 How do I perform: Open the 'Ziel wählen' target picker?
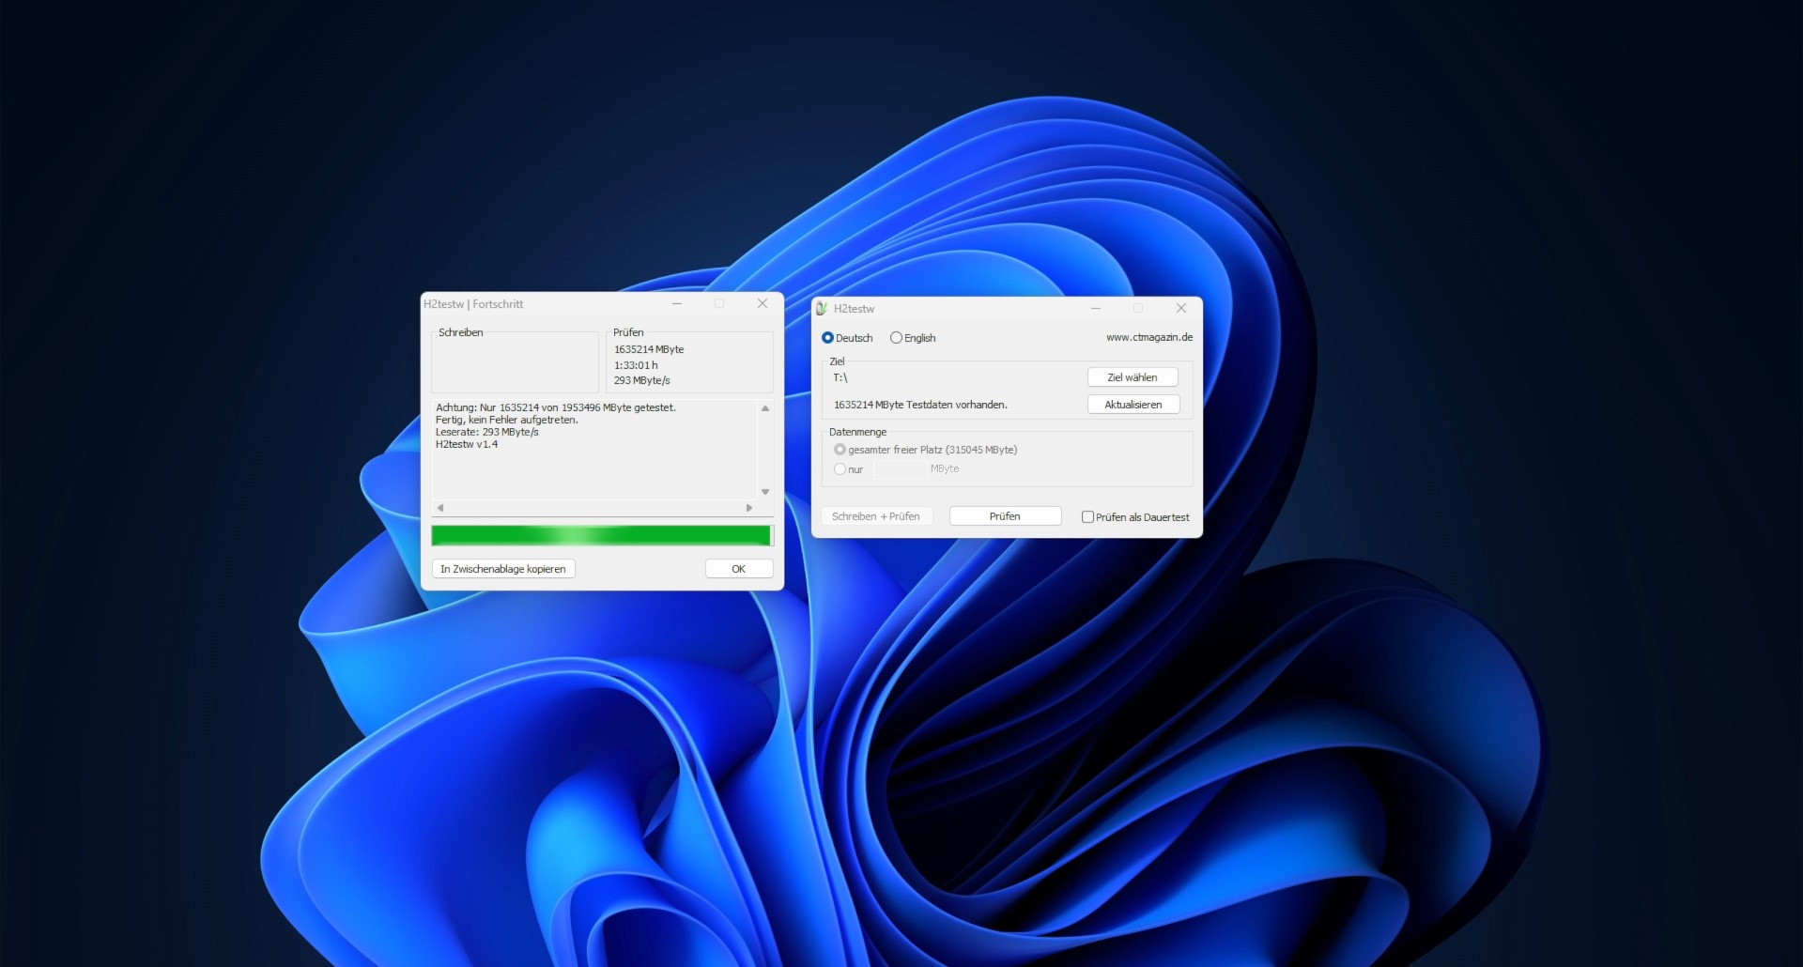(x=1132, y=376)
